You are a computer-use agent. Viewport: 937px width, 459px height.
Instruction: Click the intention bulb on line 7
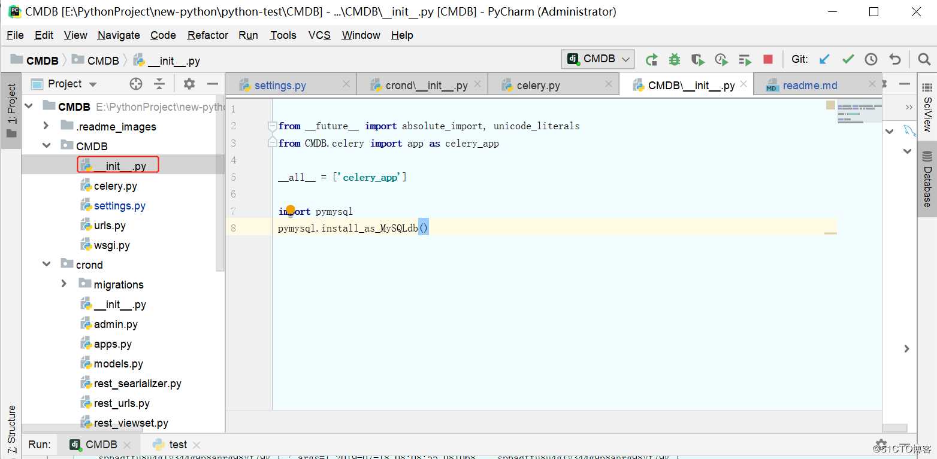pos(291,211)
